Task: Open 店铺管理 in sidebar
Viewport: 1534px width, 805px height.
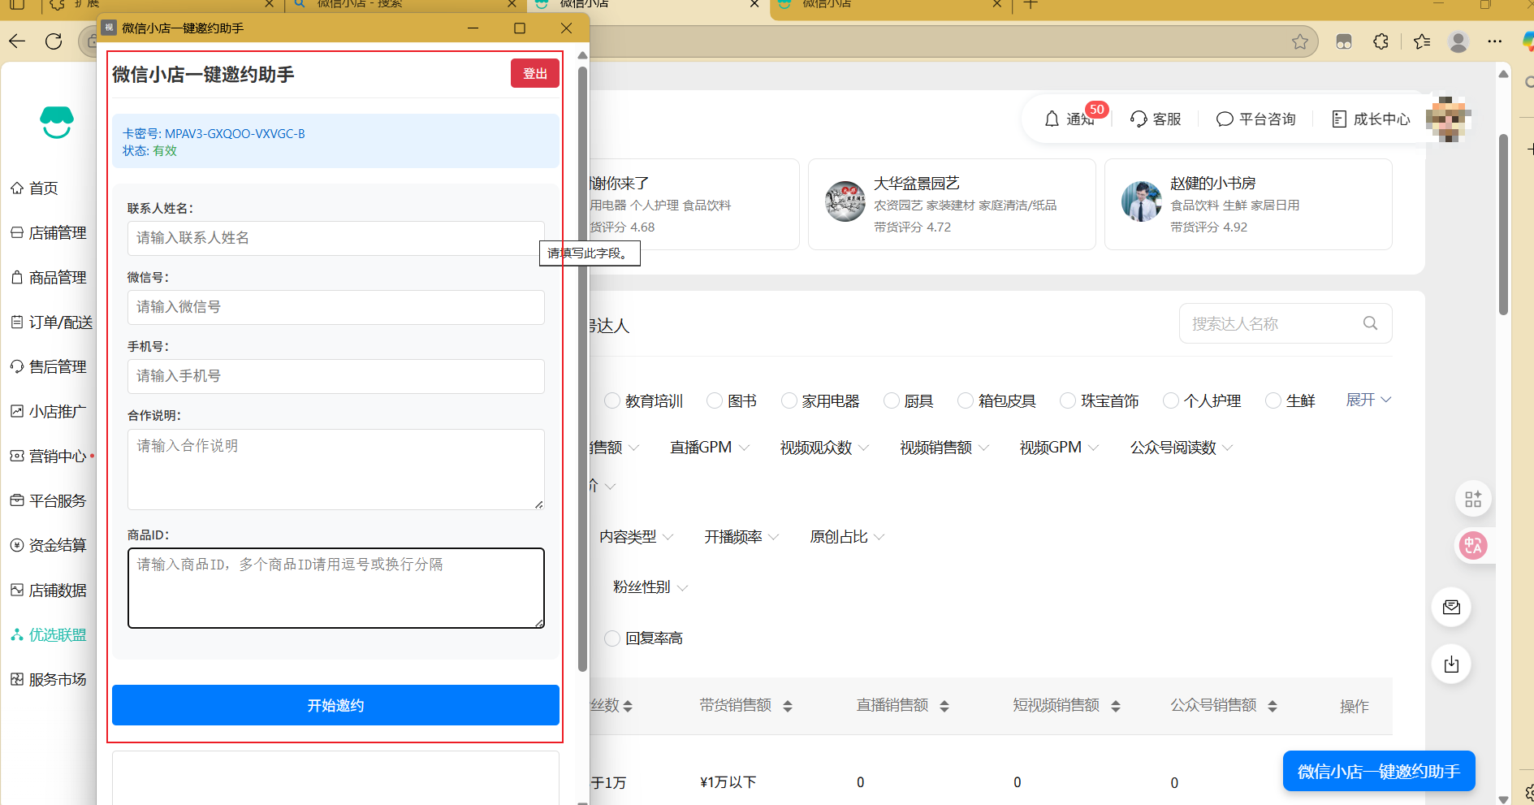Action: 49,233
